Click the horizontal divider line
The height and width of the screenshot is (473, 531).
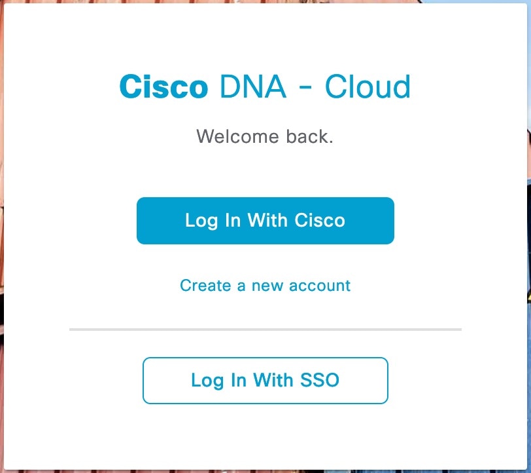tap(265, 328)
